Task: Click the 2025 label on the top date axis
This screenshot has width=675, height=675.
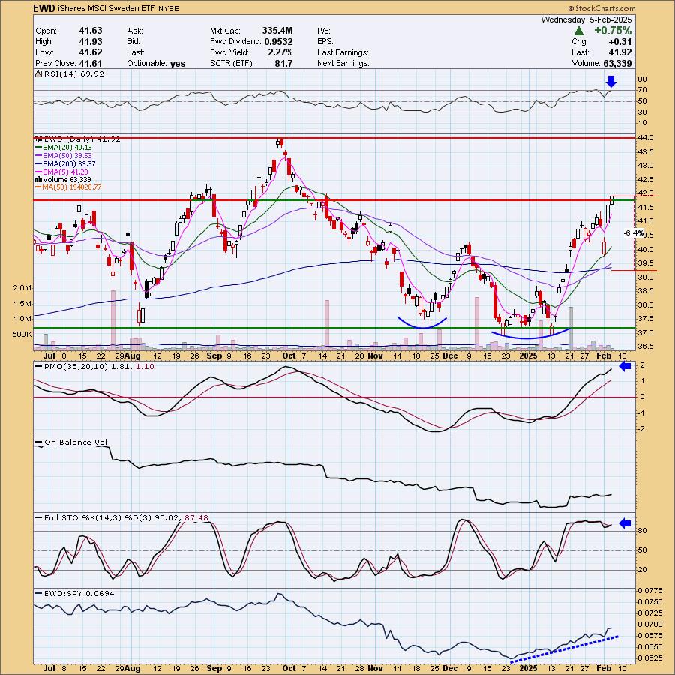Action: [528, 355]
